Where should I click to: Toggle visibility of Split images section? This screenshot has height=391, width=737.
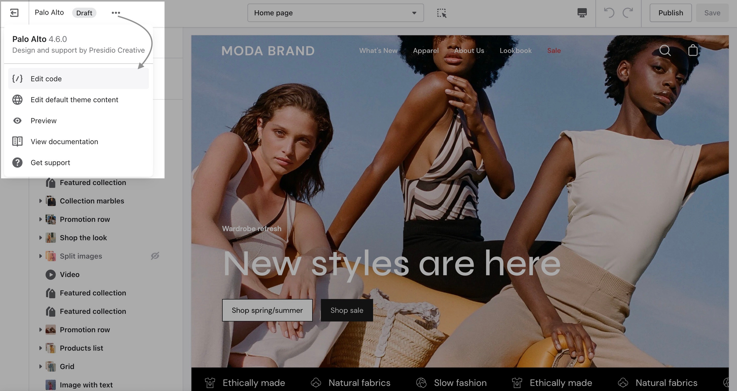pyautogui.click(x=155, y=256)
